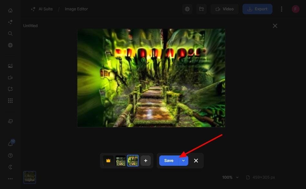This screenshot has width=306, height=189.
Task: Open the new folder icon in toolbar
Action: point(201,9)
